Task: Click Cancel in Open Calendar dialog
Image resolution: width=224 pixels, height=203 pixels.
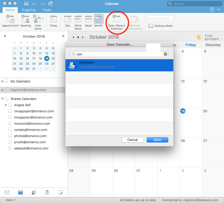Action: click(133, 140)
